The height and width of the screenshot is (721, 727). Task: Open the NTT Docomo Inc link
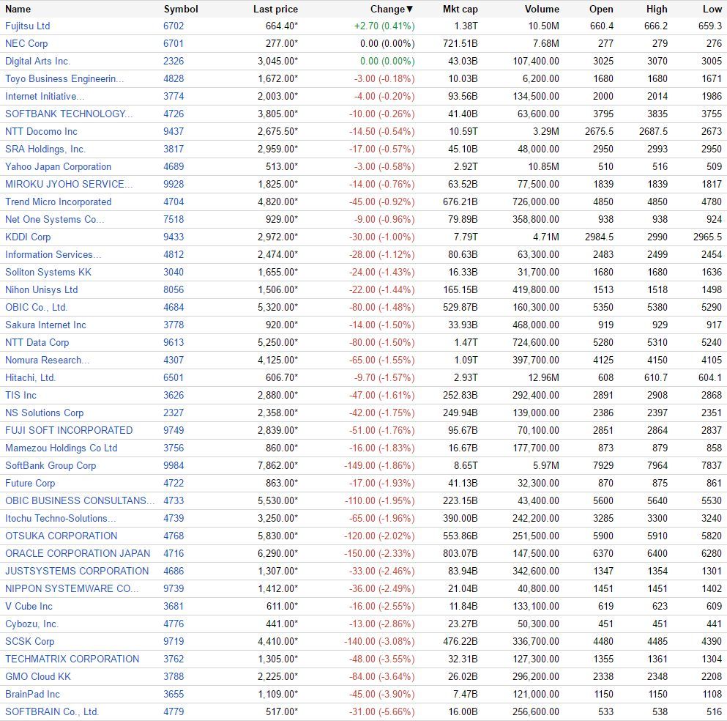point(41,132)
